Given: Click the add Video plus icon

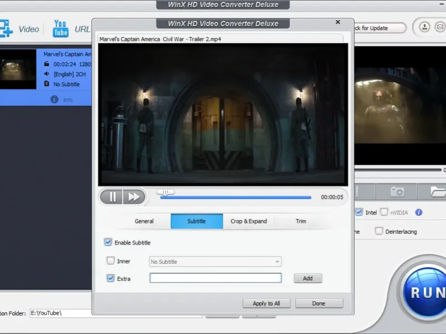Looking at the screenshot, I should coord(6,28).
